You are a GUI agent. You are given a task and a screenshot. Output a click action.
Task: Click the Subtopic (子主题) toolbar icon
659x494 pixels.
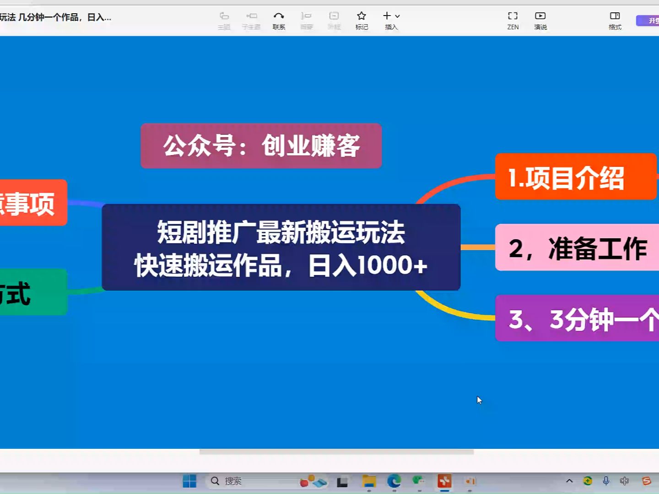pos(251,21)
